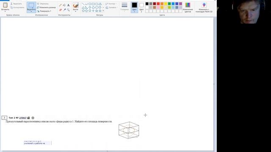Click the Crop (Обрезать) button
This screenshot has width=271, height=152.
click(x=43, y=4)
